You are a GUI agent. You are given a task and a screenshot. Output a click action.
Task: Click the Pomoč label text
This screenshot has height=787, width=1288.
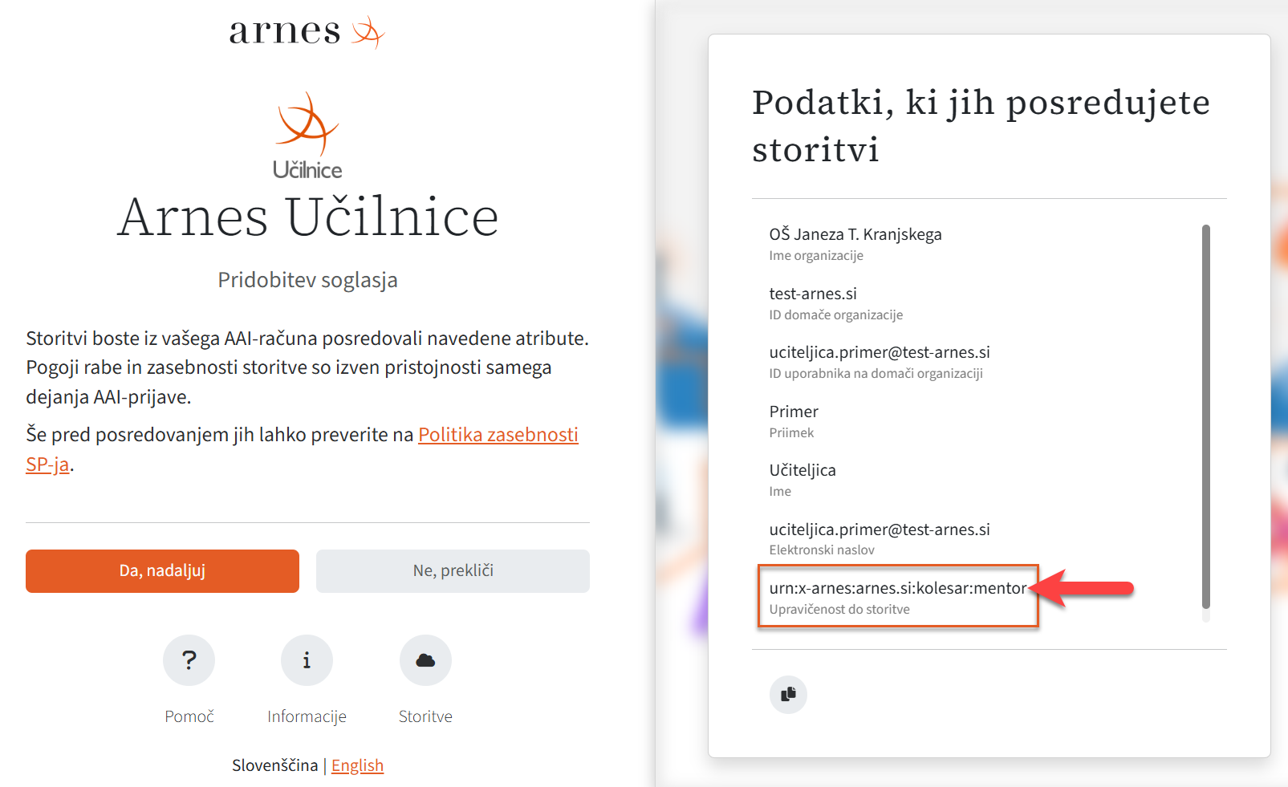[189, 716]
